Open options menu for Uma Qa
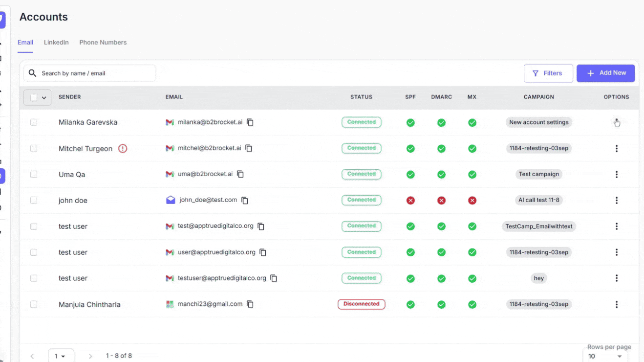The height and width of the screenshot is (362, 644). click(x=616, y=174)
